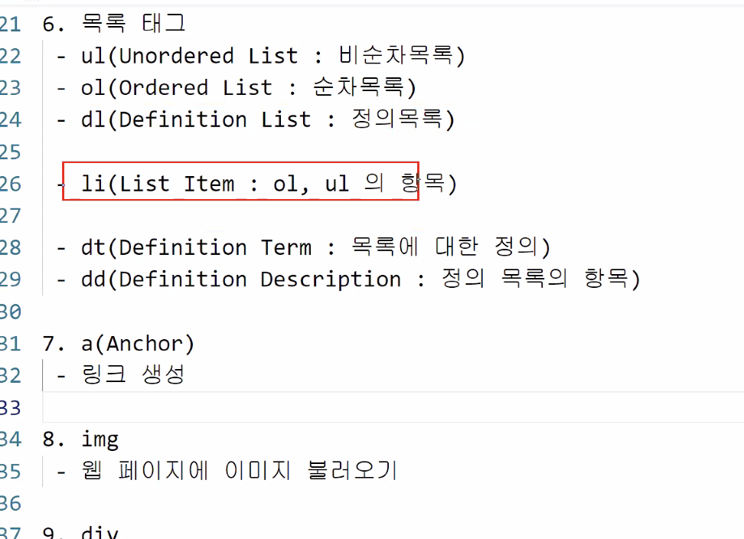Click the empty line 33

(x=306, y=407)
